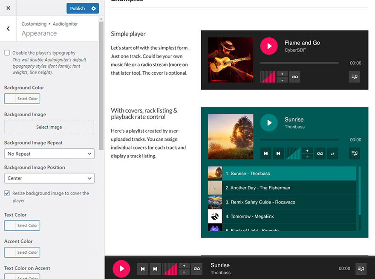375x279 pixels.
Task: Click the Tomorrow - MegaEnx track thumbnail
Action: click(215, 216)
